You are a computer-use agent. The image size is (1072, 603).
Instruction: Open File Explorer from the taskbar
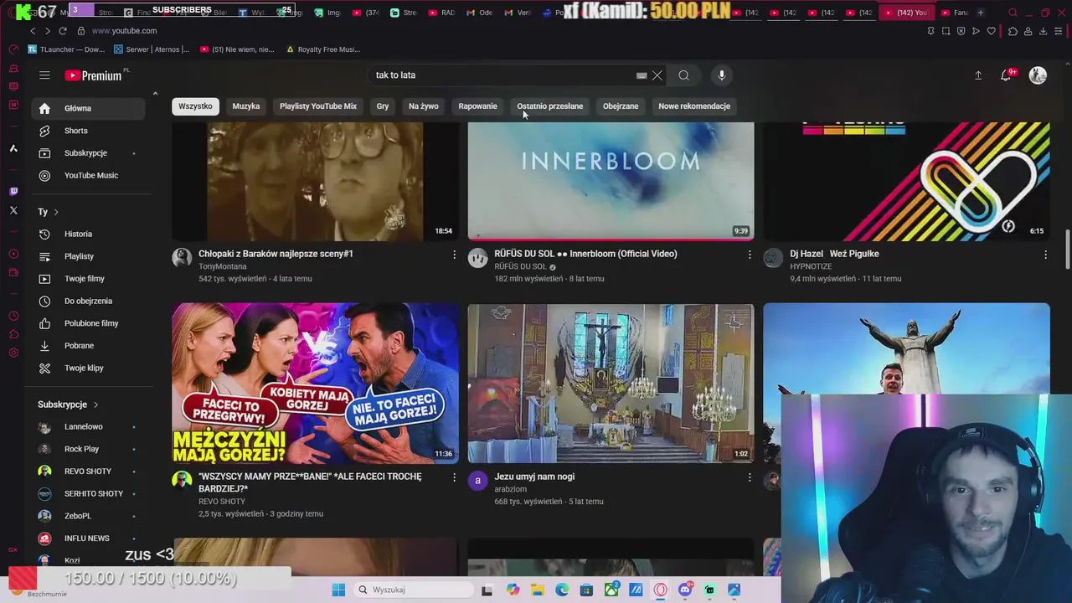(x=537, y=590)
